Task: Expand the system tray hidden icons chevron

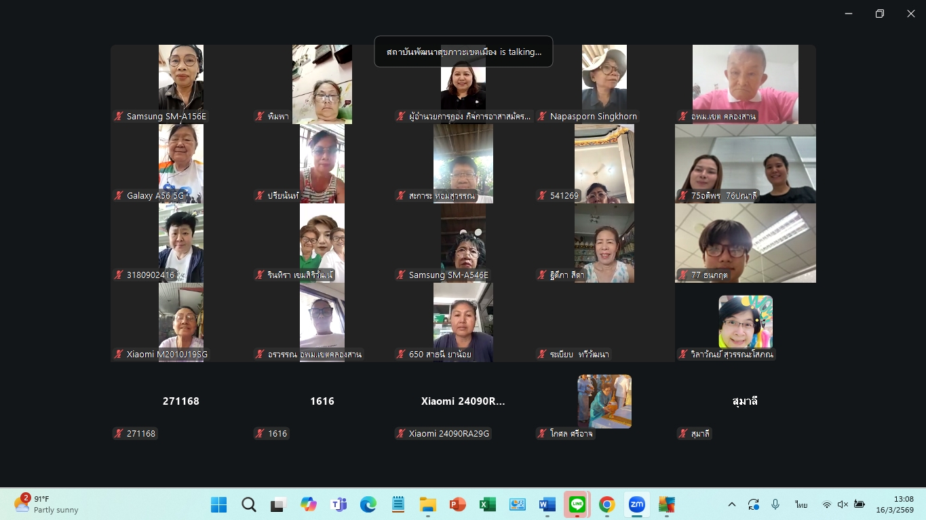Action: 731,504
